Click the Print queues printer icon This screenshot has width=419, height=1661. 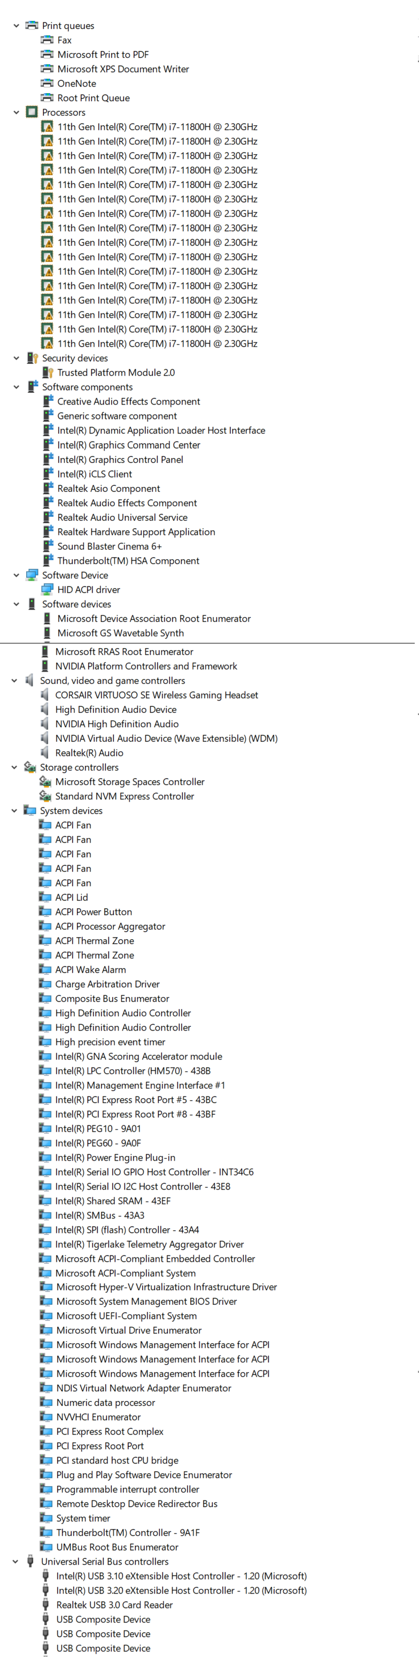click(x=32, y=25)
